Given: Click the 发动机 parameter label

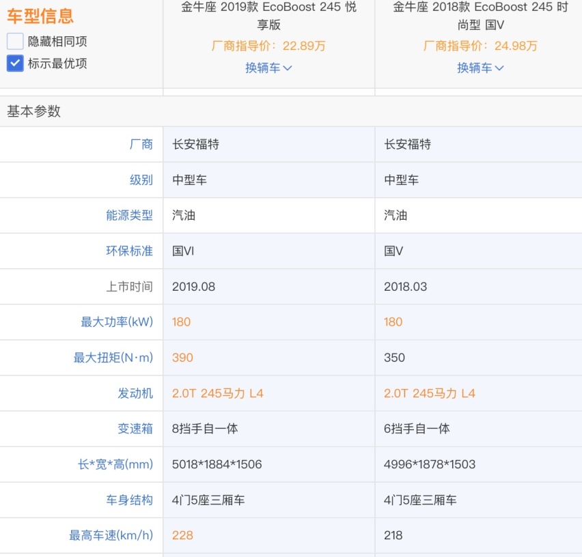Looking at the screenshot, I should 135,393.
